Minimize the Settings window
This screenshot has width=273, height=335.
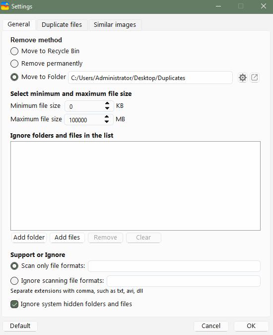click(x=218, y=6)
